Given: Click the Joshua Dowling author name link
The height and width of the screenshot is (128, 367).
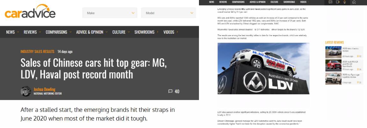Looking at the screenshot, I should click(x=44, y=89).
